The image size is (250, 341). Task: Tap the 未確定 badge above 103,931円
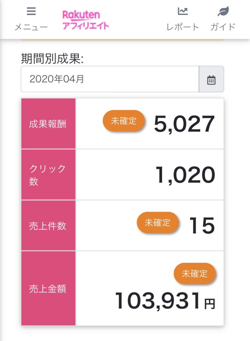195,274
